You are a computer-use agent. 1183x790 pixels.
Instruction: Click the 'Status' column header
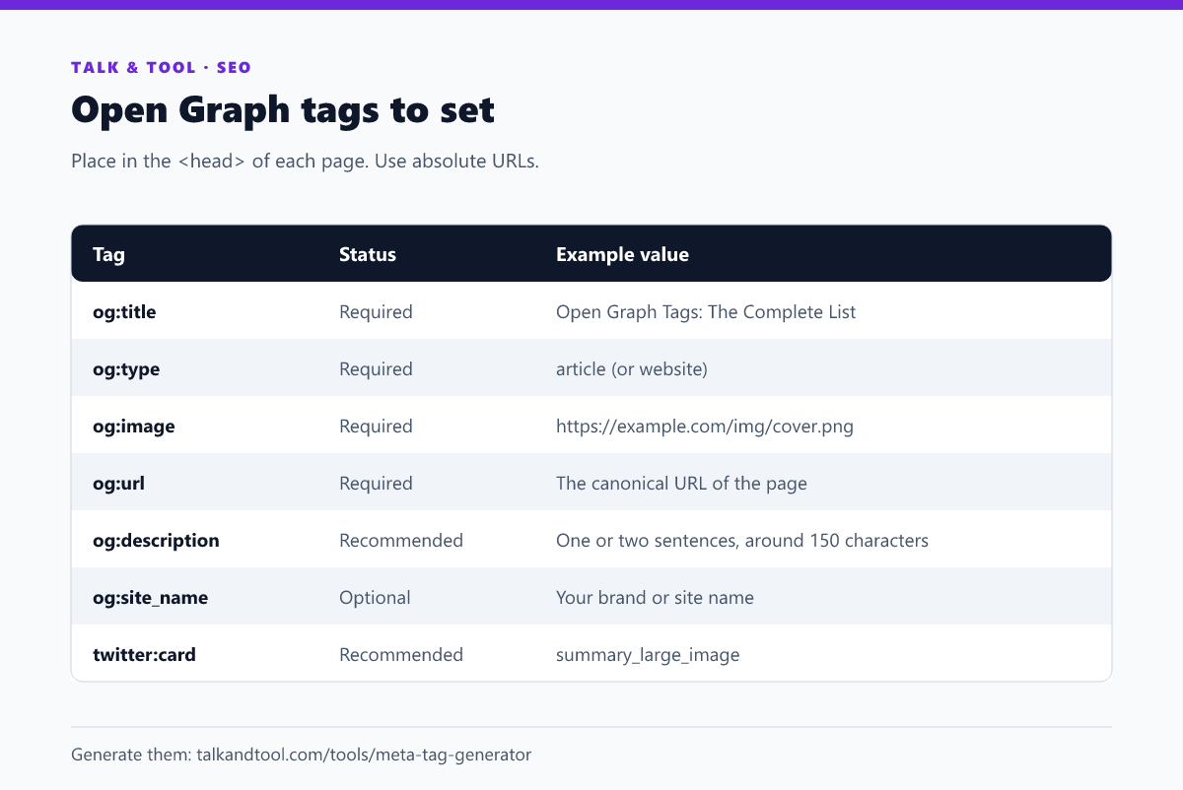tap(368, 254)
